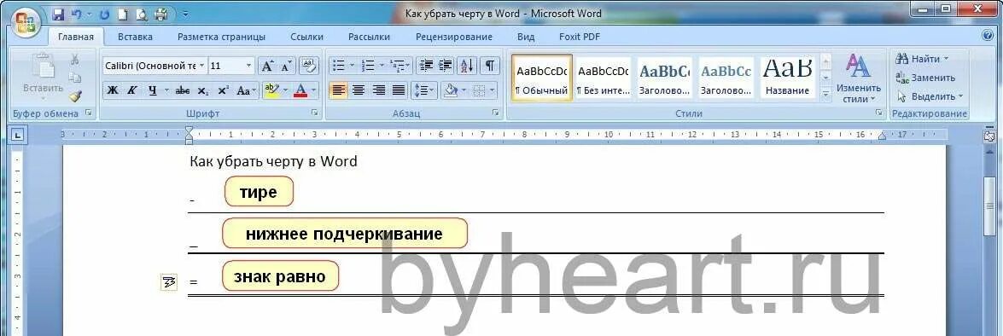Open the Разметка страницы tab
1003x336 pixels.
(221, 37)
